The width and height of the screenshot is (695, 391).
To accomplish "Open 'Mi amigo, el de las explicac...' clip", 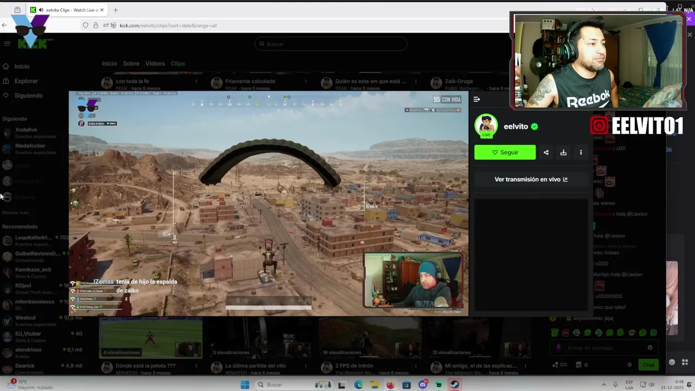I will click(x=479, y=338).
